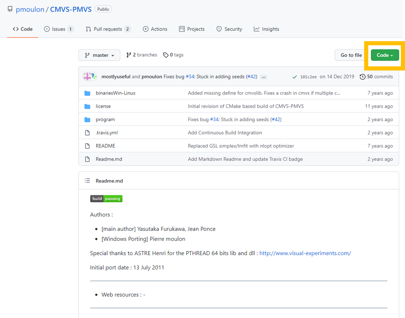Open the CMVS-PMVS repository link
Viewport: 405px width, 318px height.
click(x=71, y=9)
